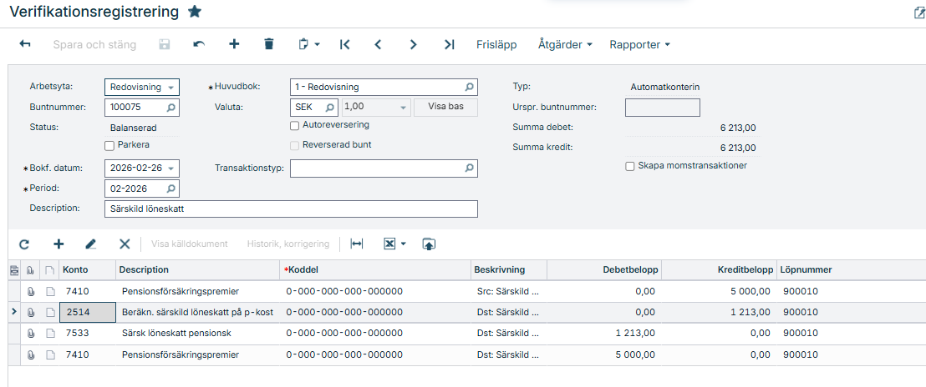Click the upload icon in grid toolbar
This screenshot has width=926, height=387.
click(x=429, y=244)
